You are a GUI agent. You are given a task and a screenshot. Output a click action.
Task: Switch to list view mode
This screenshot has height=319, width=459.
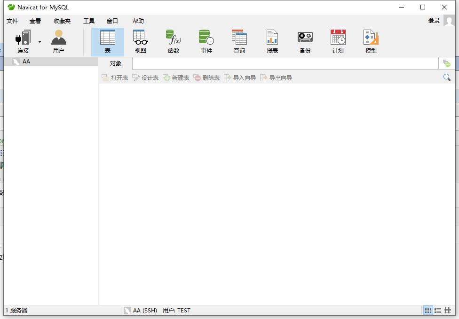click(438, 310)
